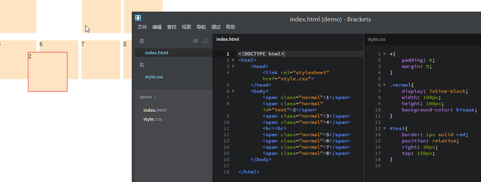Open style.css in demo project tree
Screen dimensions: 481x182
pyautogui.click(x=152, y=119)
